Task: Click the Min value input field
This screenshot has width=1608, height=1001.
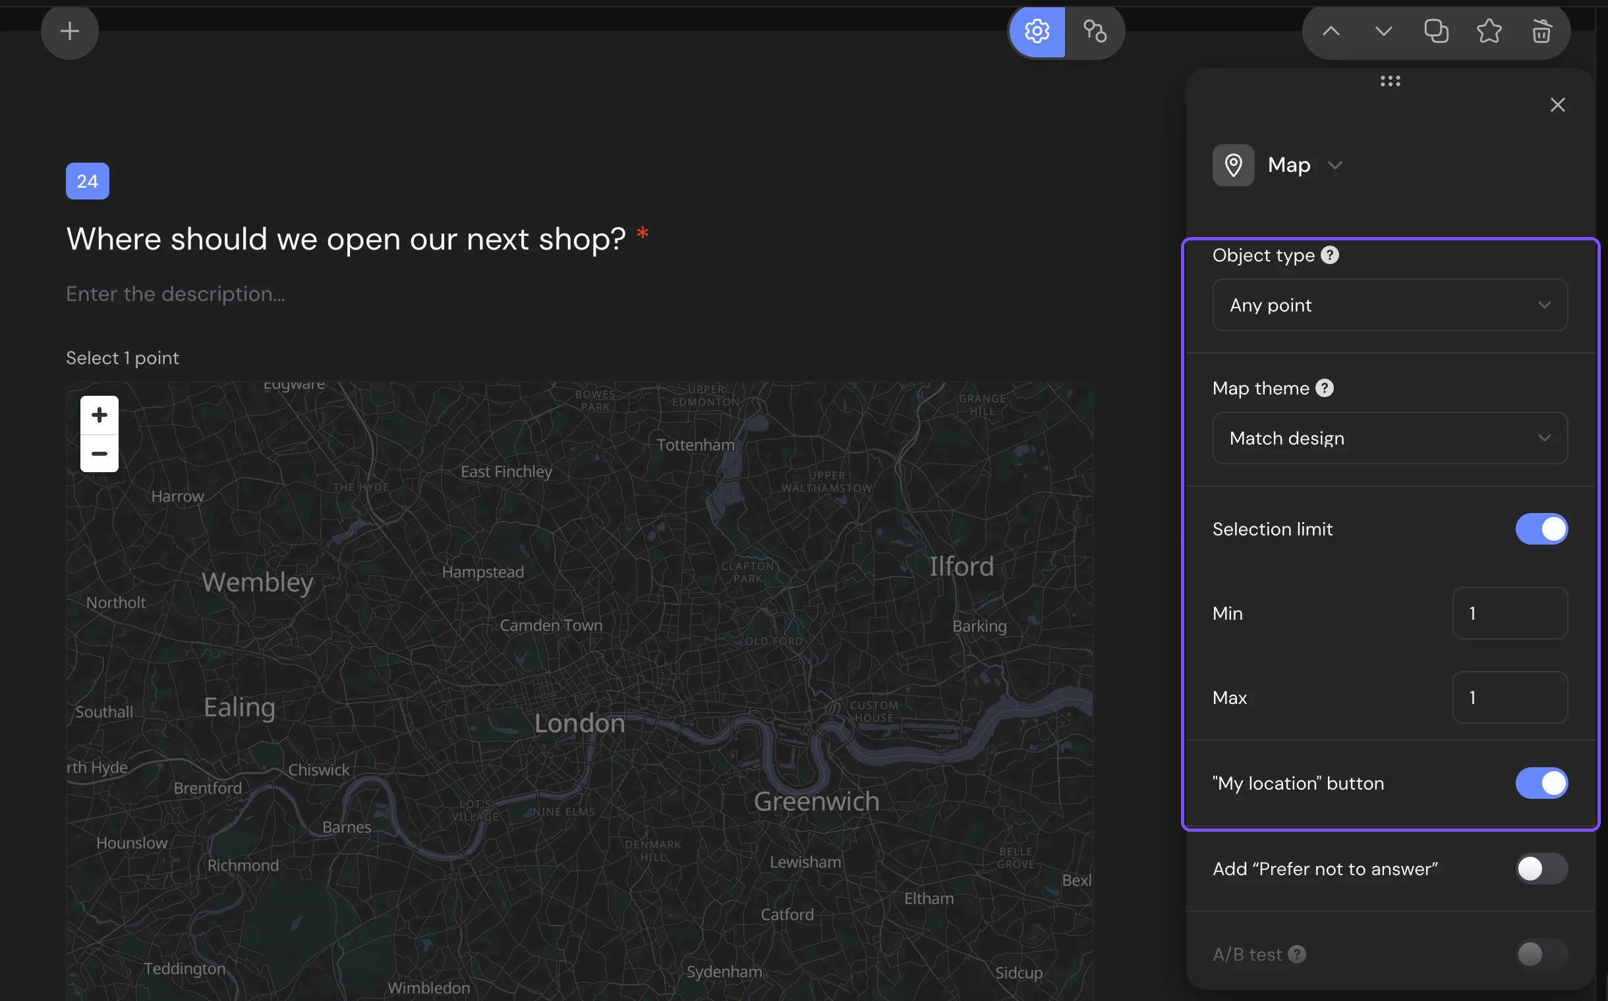Action: coord(1509,613)
